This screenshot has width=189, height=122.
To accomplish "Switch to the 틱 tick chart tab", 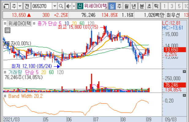I will (x=157, y=6).
